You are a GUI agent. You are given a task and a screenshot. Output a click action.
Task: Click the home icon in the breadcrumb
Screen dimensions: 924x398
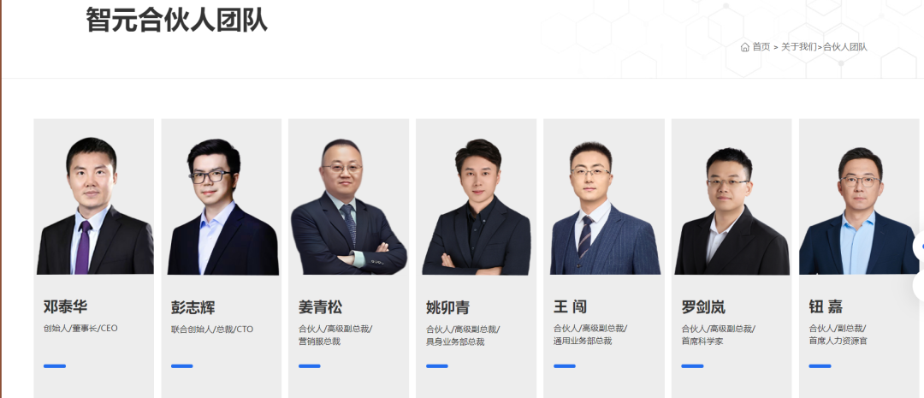coord(745,47)
